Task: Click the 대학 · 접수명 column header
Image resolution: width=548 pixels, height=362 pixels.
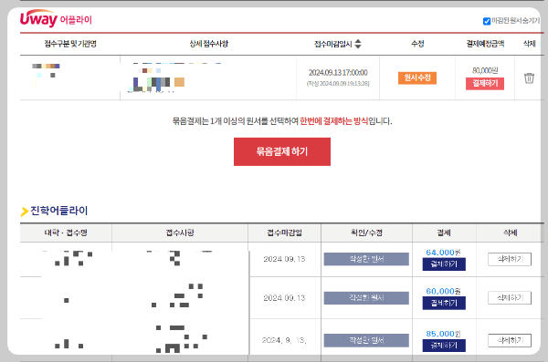Action: (x=66, y=233)
